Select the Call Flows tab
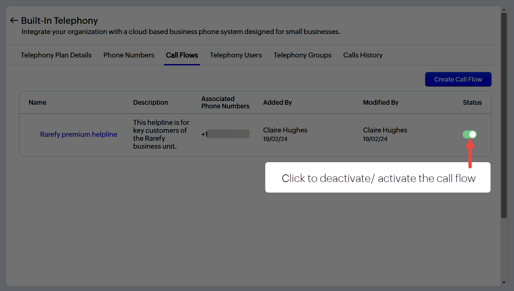The width and height of the screenshot is (514, 291). (x=182, y=55)
